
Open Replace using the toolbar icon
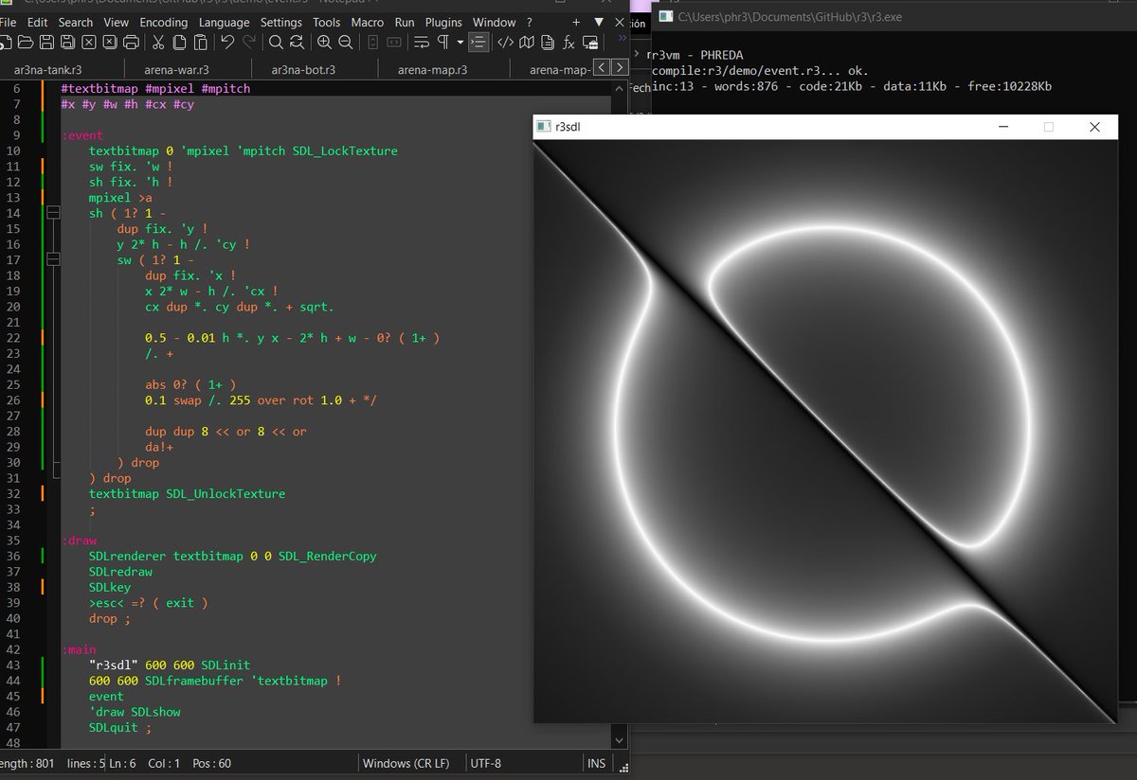297,43
